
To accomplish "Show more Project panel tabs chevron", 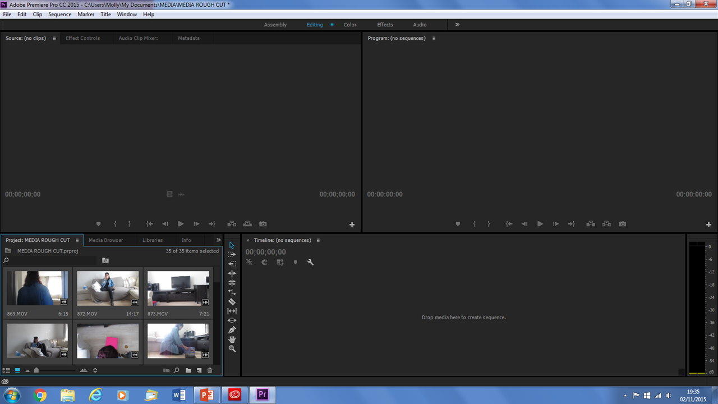I will coord(219,240).
